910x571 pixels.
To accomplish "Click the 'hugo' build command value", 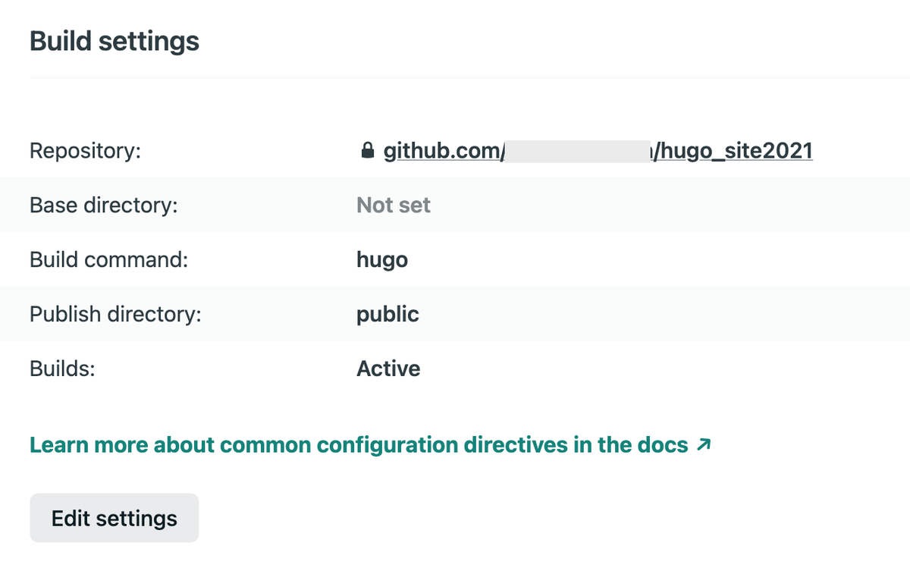I will point(382,260).
